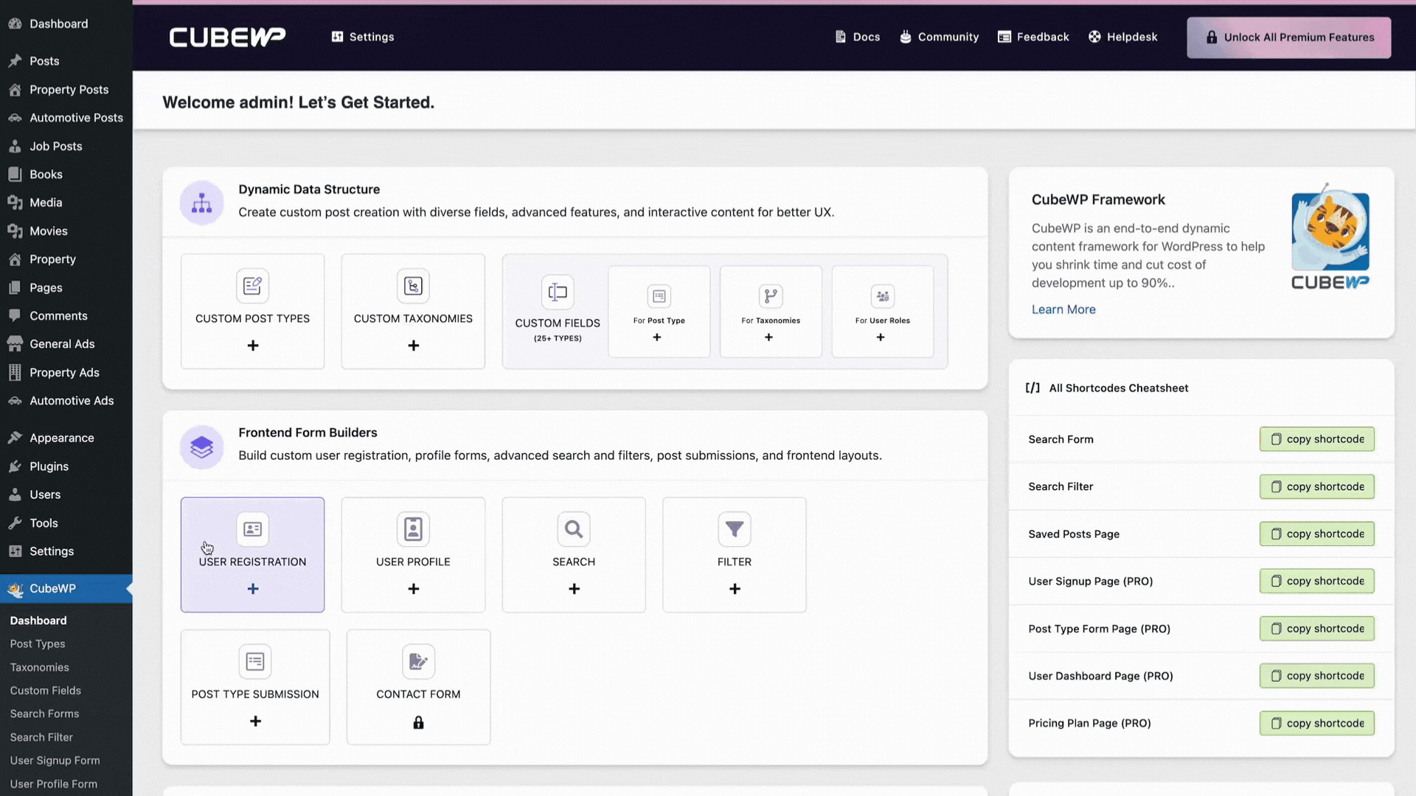This screenshot has height=796, width=1416.
Task: Open Users in the sidebar
Action: 66,495
